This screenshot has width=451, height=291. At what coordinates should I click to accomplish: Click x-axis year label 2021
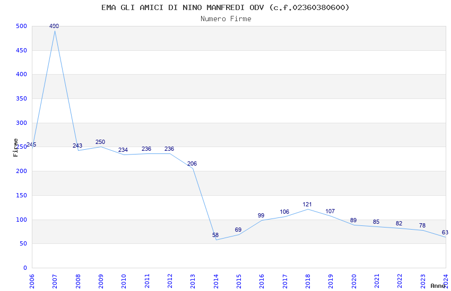377,281
